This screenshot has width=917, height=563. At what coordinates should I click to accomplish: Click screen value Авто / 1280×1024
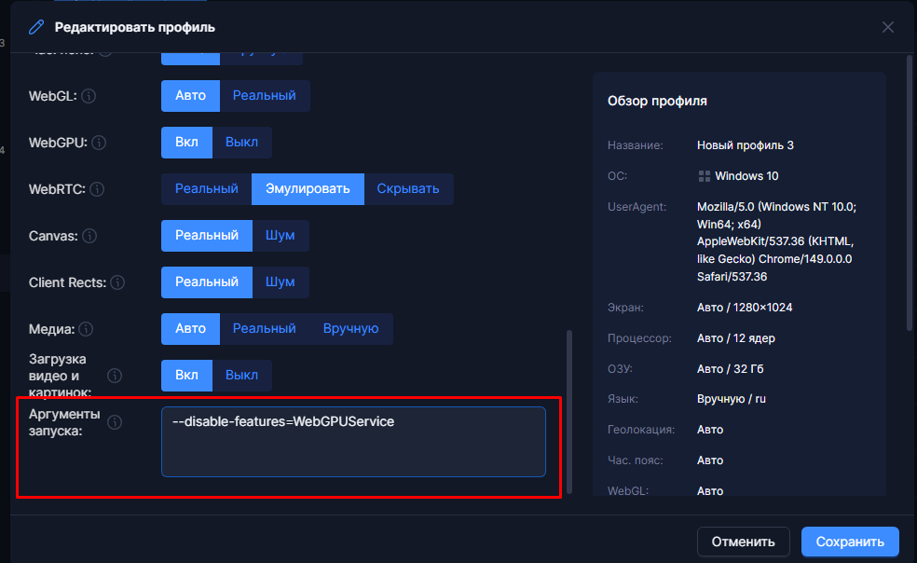point(745,308)
